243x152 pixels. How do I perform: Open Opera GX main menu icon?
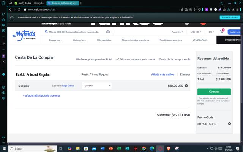pyautogui.click(x=3, y=3)
